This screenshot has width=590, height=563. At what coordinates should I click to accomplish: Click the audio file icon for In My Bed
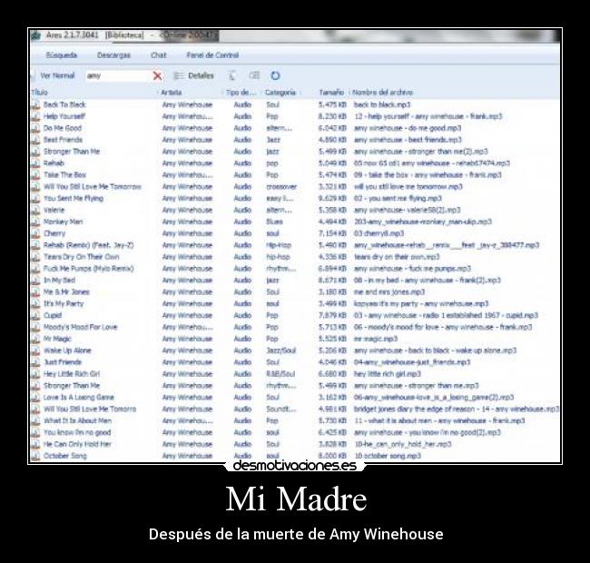[35, 281]
